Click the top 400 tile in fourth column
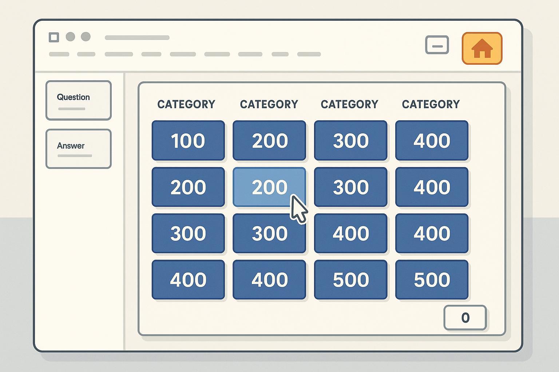 pyautogui.click(x=432, y=141)
